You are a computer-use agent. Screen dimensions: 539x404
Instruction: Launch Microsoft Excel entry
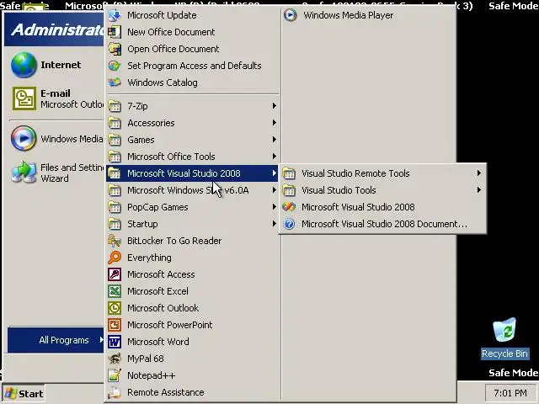click(192, 291)
